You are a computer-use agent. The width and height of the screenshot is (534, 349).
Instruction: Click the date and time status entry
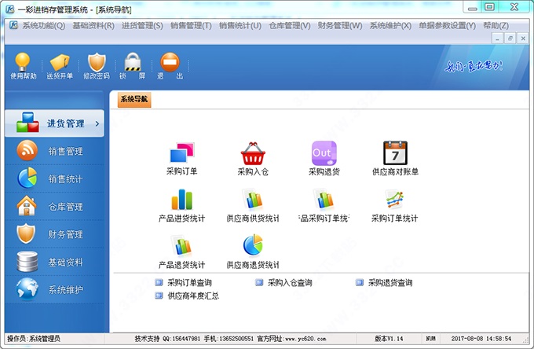(x=481, y=339)
